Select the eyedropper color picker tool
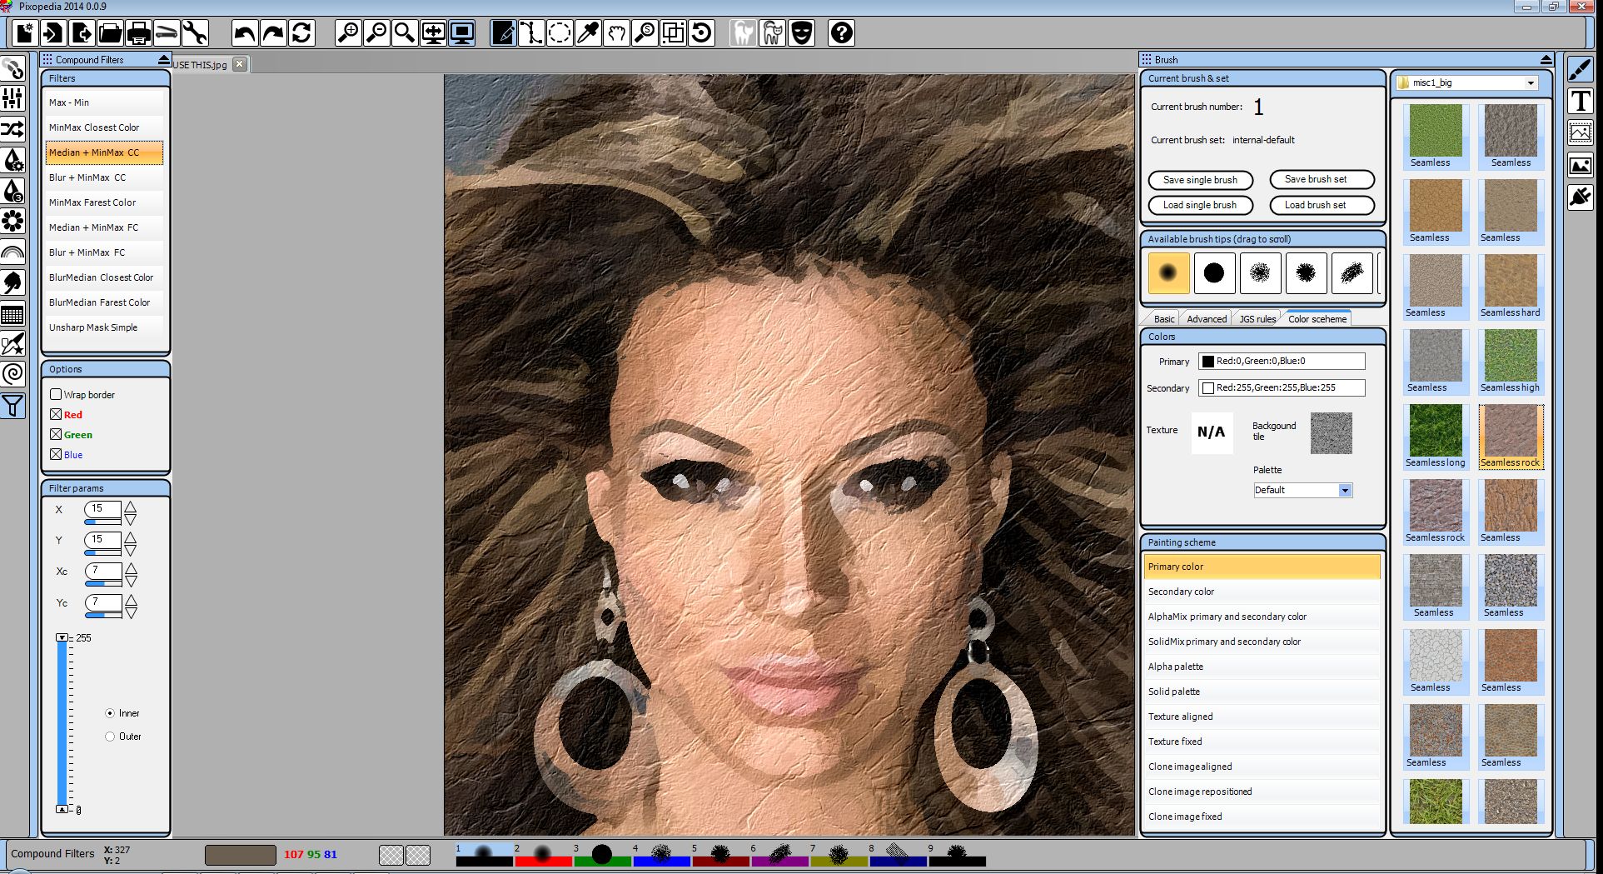The height and width of the screenshot is (874, 1603). pos(588,33)
